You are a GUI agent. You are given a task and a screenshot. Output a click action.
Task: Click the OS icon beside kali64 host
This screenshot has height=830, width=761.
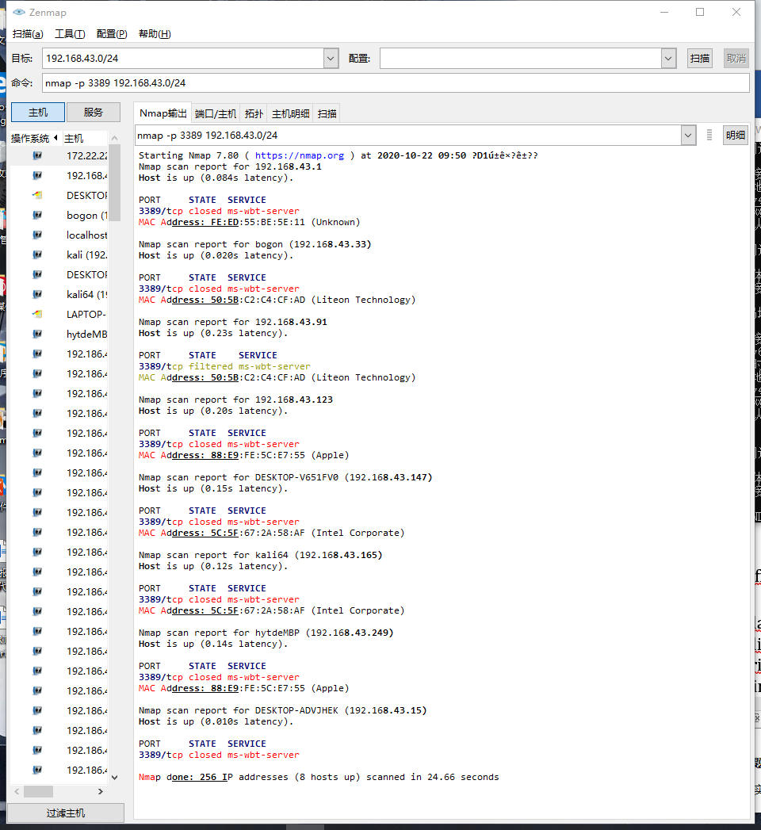(37, 294)
